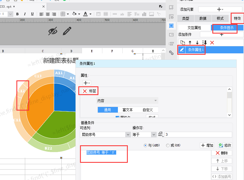Click the 添加括号 button
This screenshot has width=244, height=180.
[x=222, y=177]
